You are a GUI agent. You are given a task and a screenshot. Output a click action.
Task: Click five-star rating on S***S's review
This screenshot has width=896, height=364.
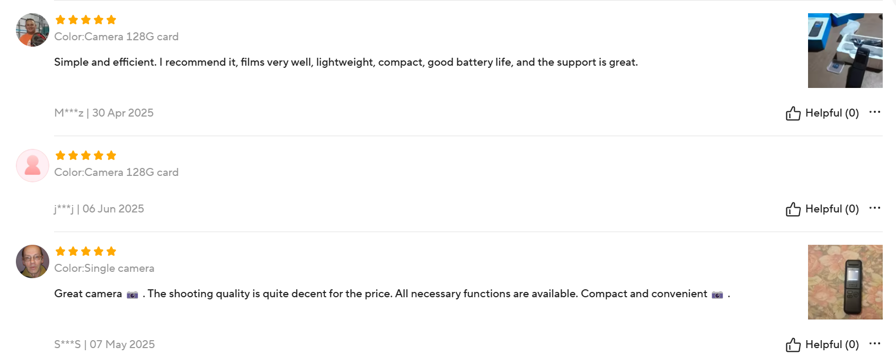(x=86, y=252)
